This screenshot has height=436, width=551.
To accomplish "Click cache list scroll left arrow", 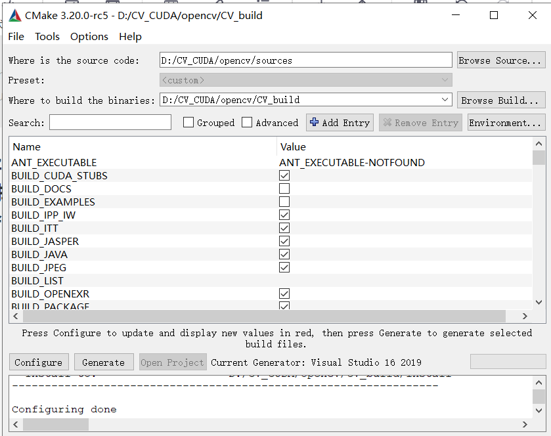I will coord(16,316).
